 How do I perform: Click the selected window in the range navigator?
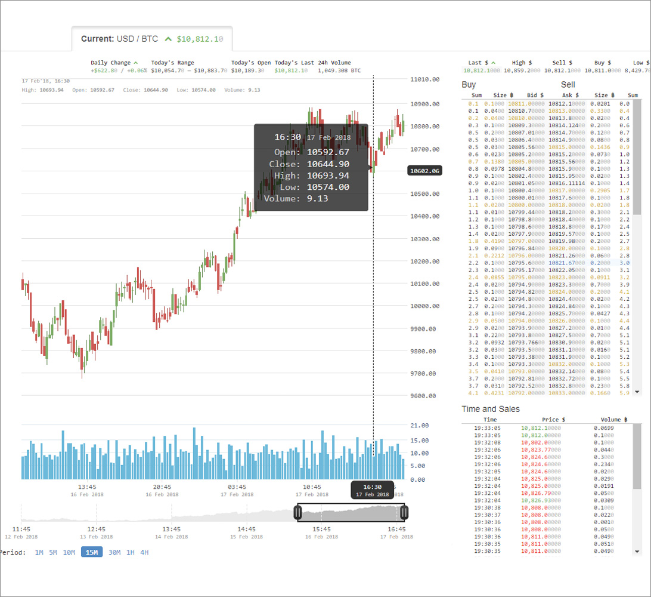coord(351,512)
